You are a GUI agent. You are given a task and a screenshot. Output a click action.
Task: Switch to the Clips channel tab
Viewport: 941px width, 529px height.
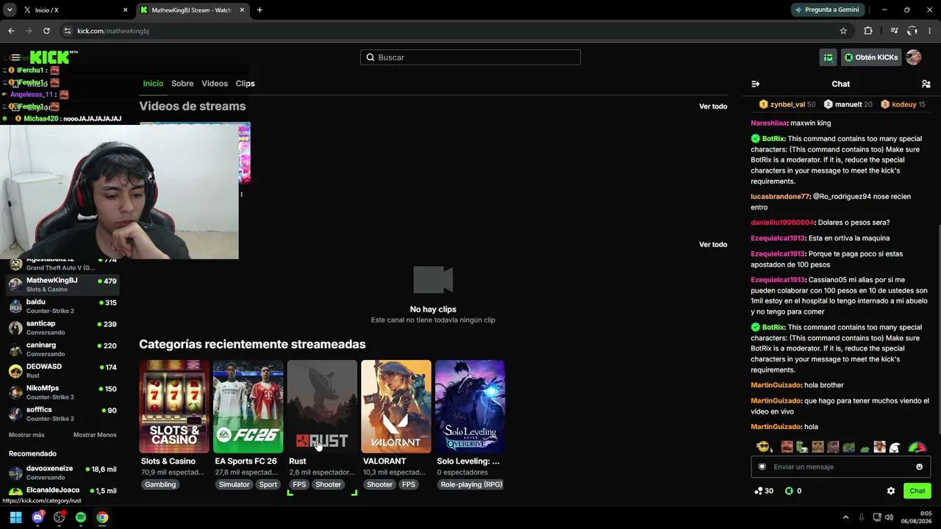click(245, 84)
